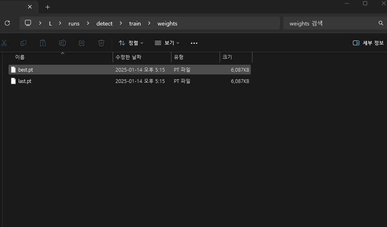Image resolution: width=387 pixels, height=227 pixels.
Task: Click the Copy icon in toolbar
Action: pyautogui.click(x=24, y=43)
